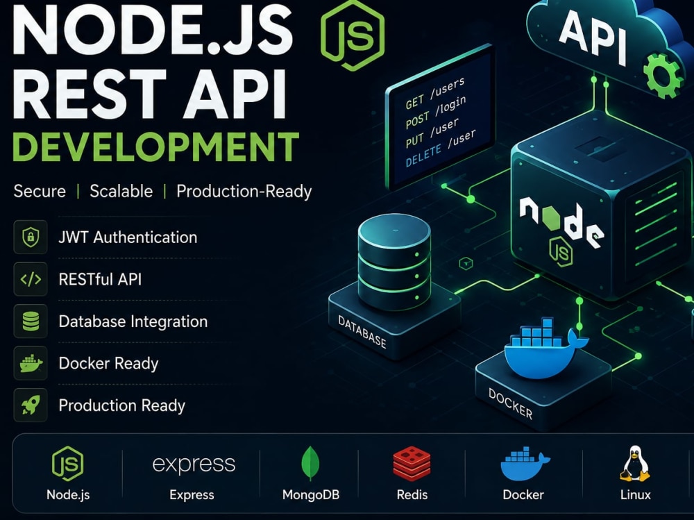Click the POST /login line on the screen
694x520 pixels.
(x=436, y=112)
